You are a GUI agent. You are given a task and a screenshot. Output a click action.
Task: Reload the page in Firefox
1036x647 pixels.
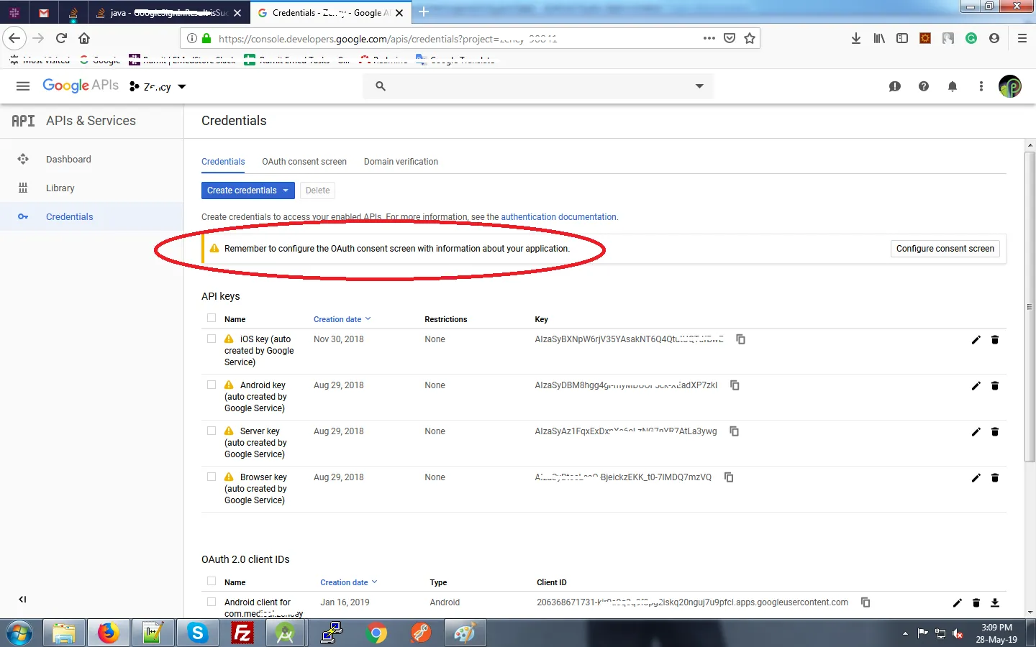pos(61,38)
